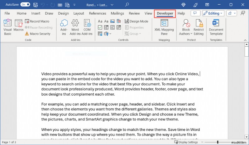Switch to the Draw tab
249x145 pixels.
click(49, 13)
